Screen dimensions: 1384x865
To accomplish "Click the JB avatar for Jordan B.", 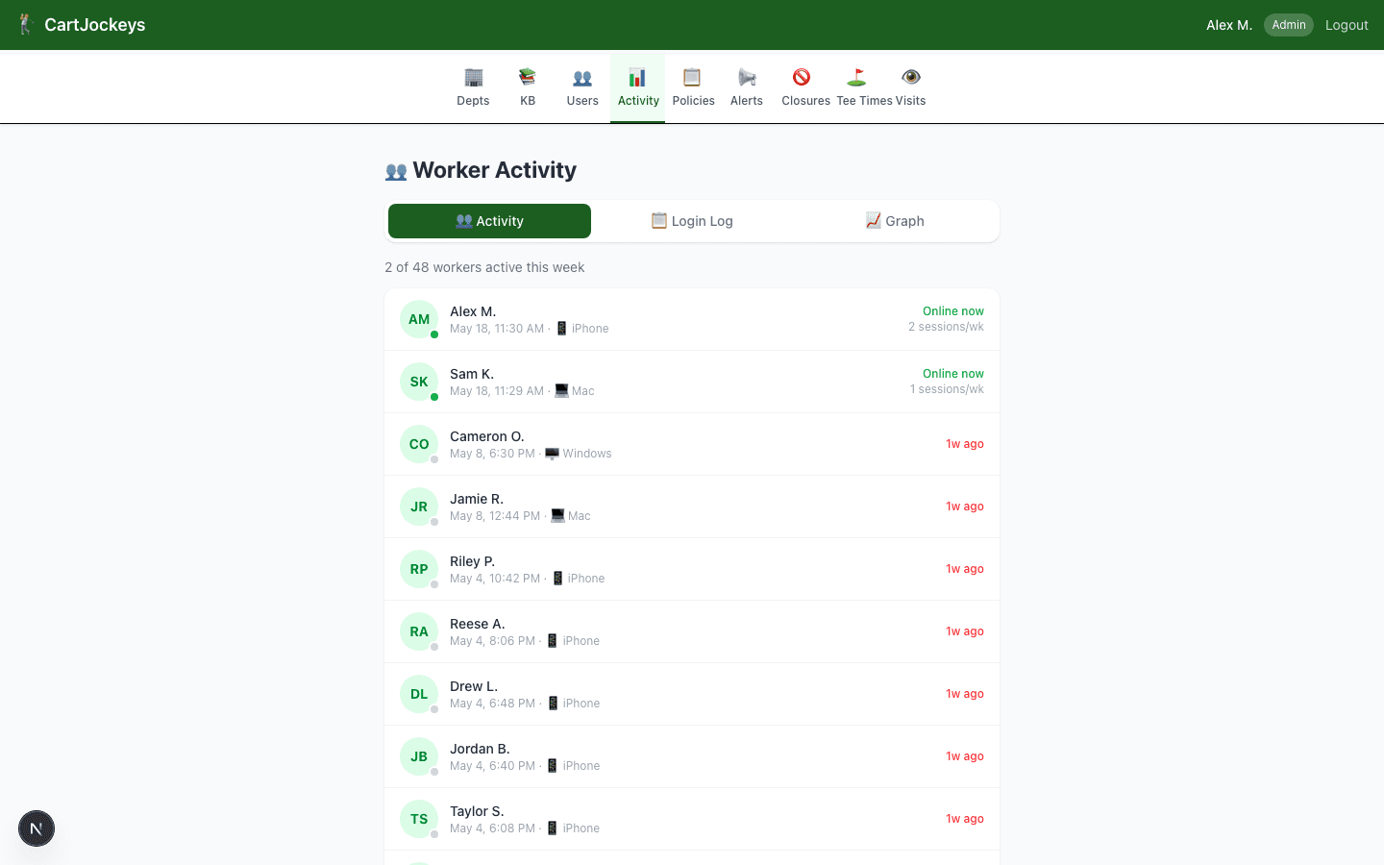I will [419, 756].
